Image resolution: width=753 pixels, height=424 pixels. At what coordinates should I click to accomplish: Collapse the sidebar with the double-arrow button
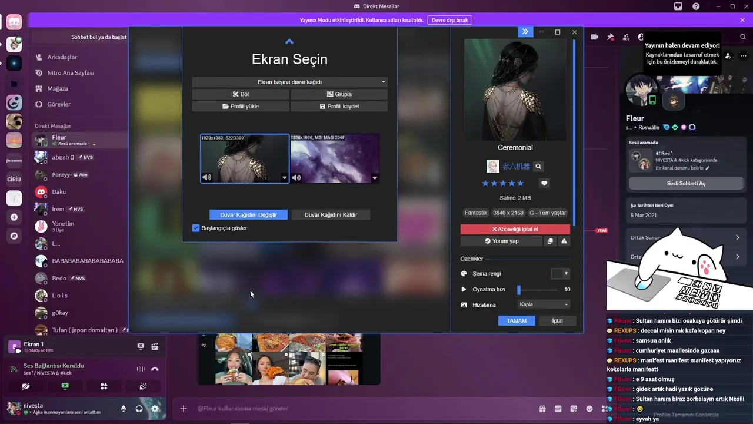525,32
